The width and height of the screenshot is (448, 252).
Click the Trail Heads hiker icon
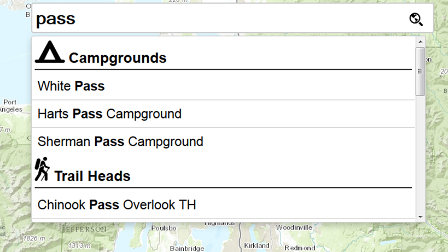[42, 169]
